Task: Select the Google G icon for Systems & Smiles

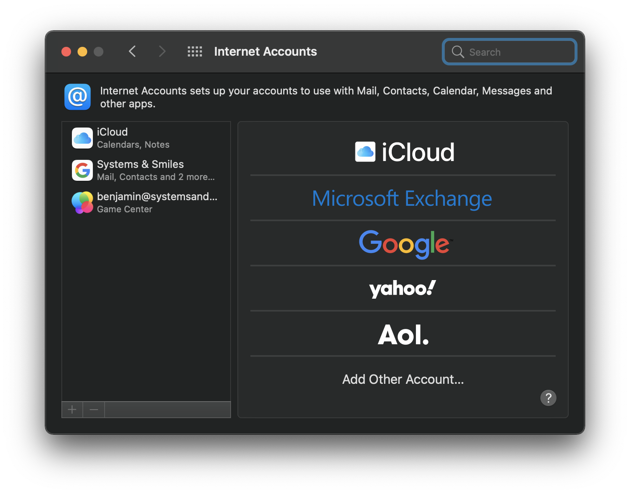Action: [82, 170]
